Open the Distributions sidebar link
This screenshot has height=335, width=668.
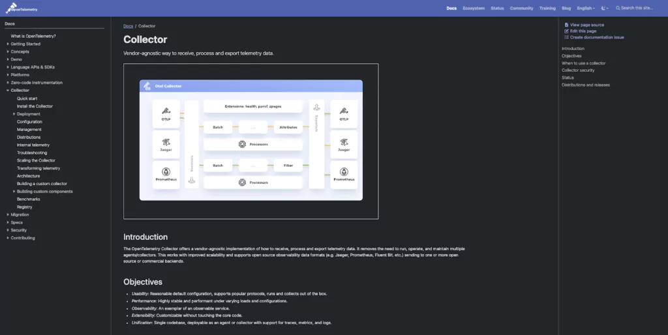[29, 137]
